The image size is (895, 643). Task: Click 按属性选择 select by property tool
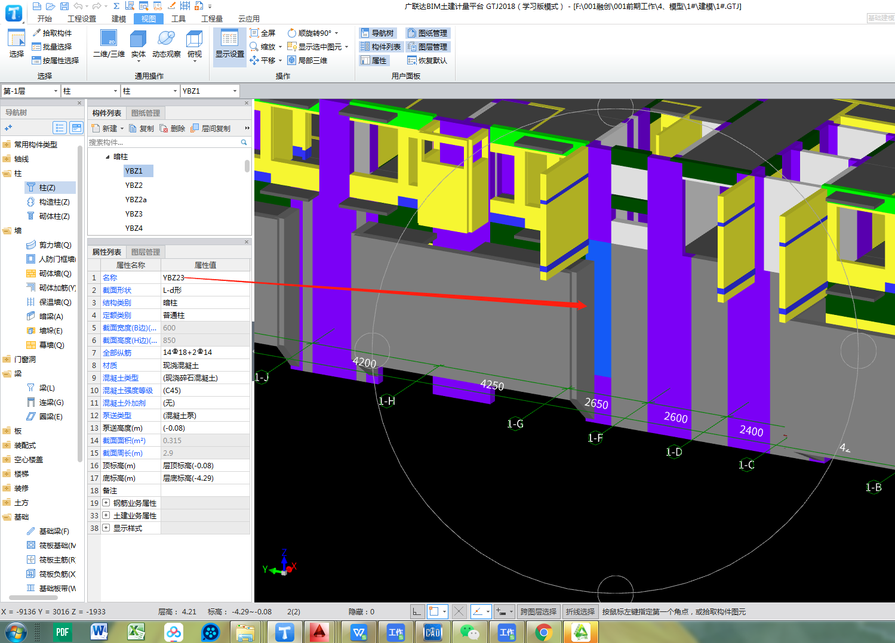point(56,60)
